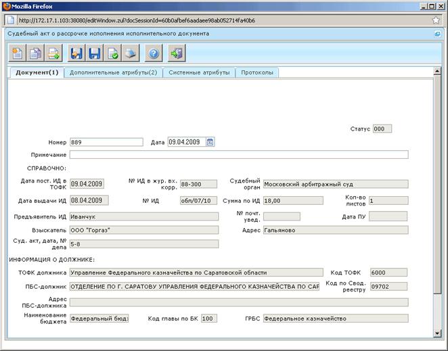Image resolution: width=448 pixels, height=351 pixels.
Task: Select the Протоколы tab
Action: [x=257, y=72]
